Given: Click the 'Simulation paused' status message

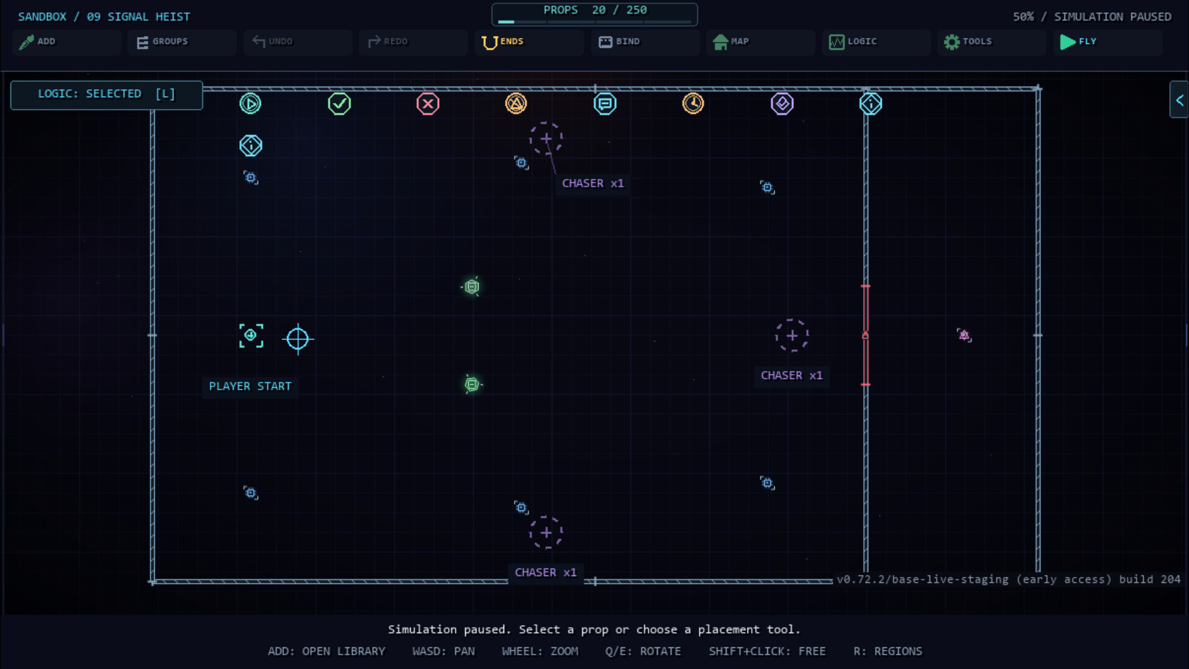Looking at the screenshot, I should click(594, 629).
